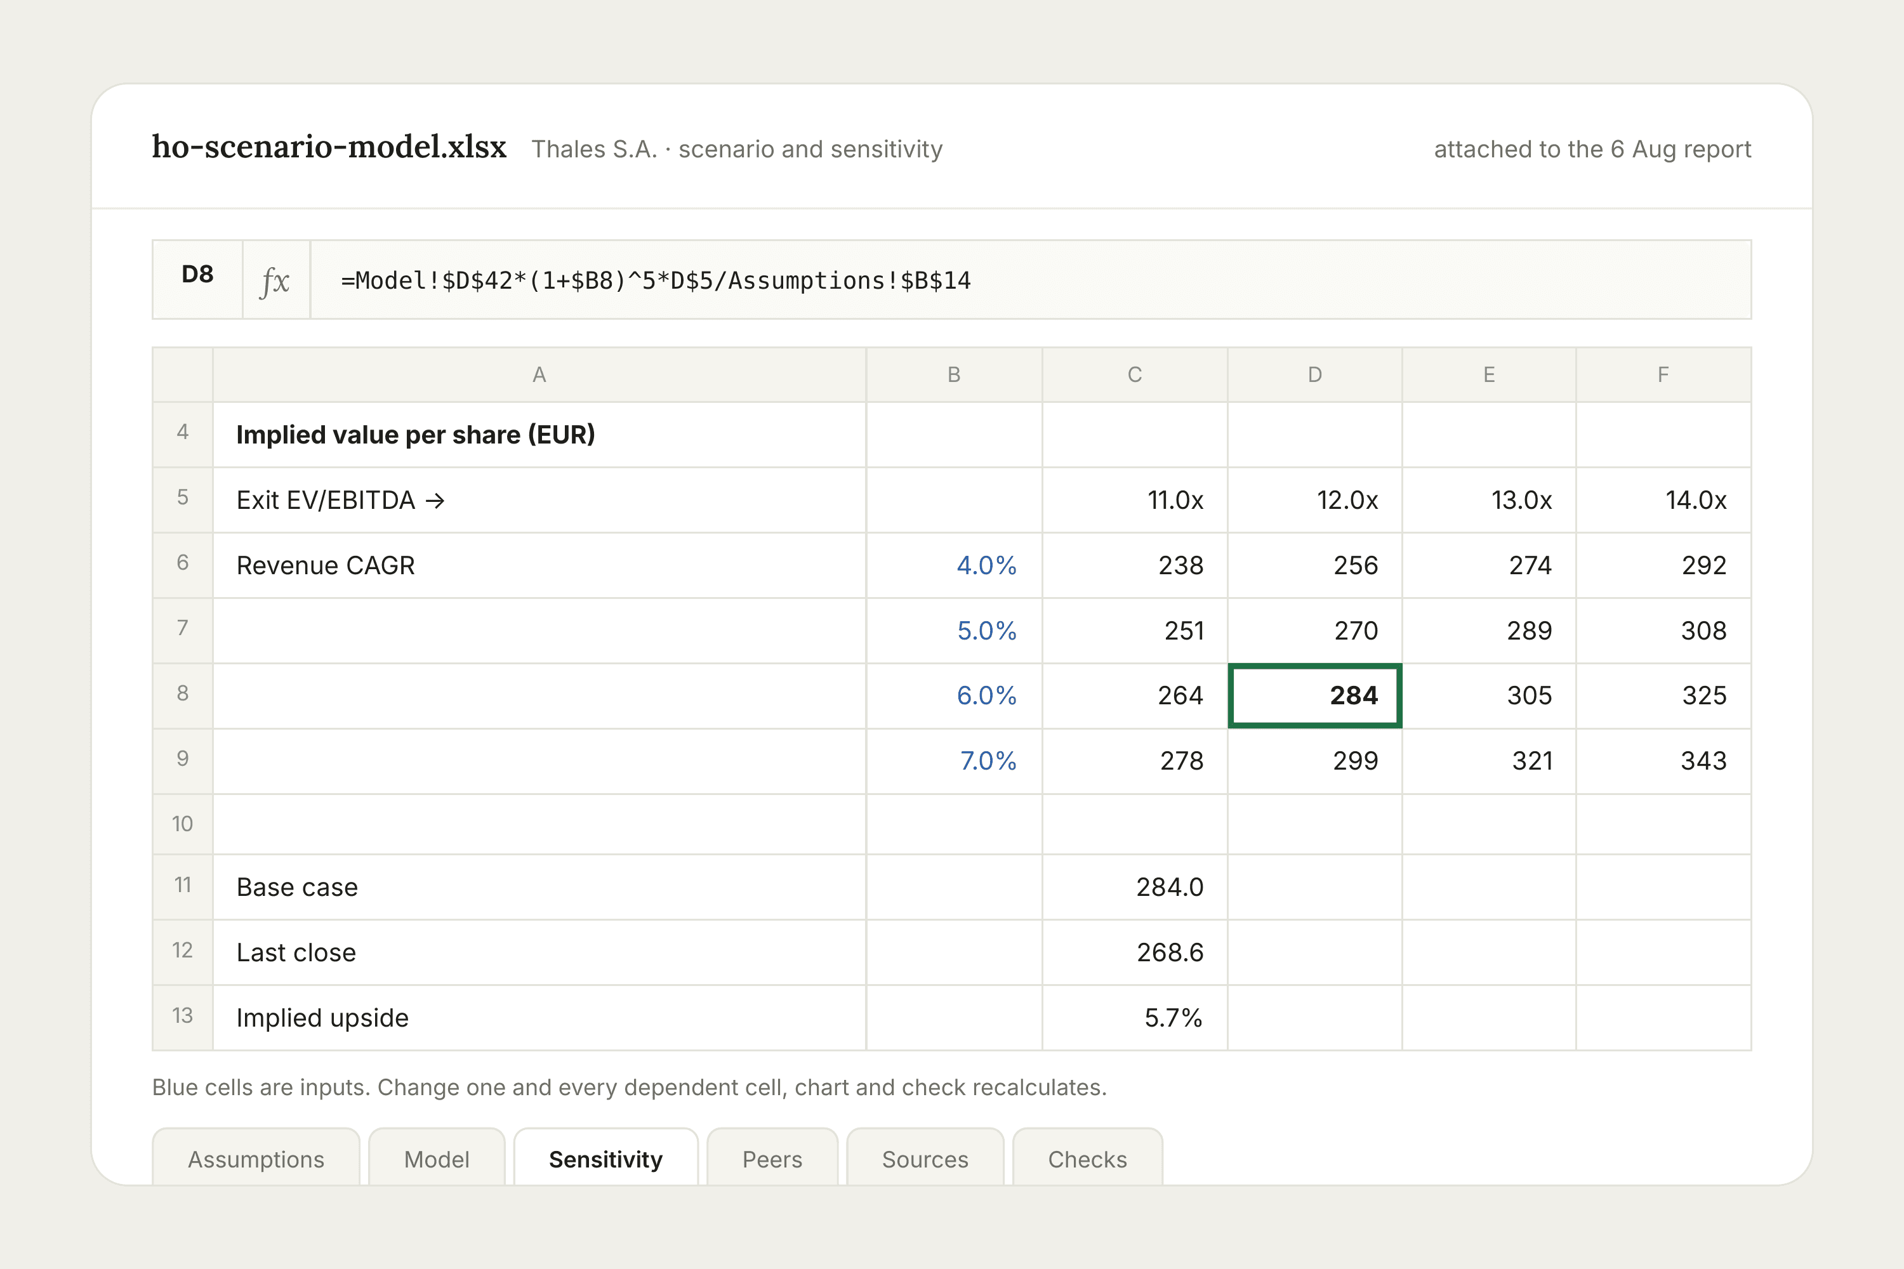Image resolution: width=1904 pixels, height=1269 pixels.
Task: Select column C header
Action: (x=1135, y=375)
